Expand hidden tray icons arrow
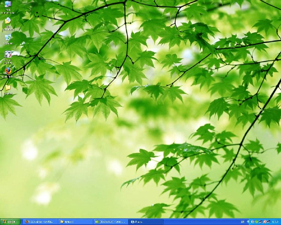281x225 pixels. click(x=248, y=222)
